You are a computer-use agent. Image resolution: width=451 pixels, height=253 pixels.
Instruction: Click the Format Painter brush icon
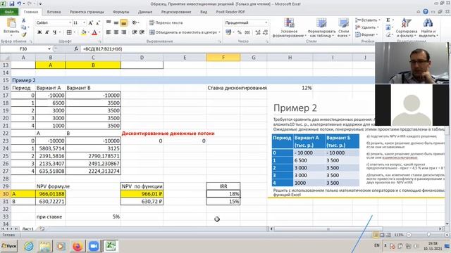tap(23, 34)
